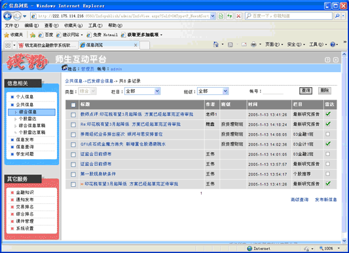Viewport: 349px width, 253px height.
Task: Open the Home page icon
Action: tap(215, 45)
